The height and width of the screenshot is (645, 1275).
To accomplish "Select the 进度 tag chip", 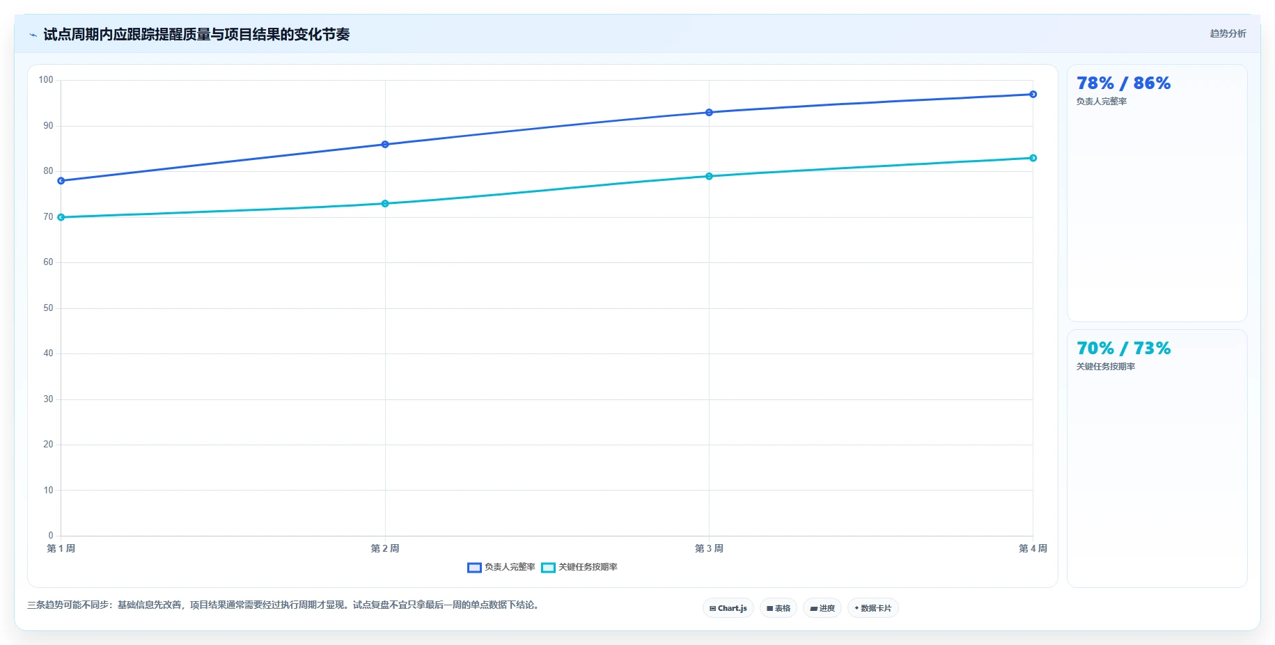I will click(822, 608).
